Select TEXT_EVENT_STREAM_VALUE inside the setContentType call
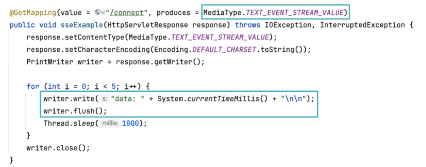This screenshot has width=426, height=167. (220, 37)
